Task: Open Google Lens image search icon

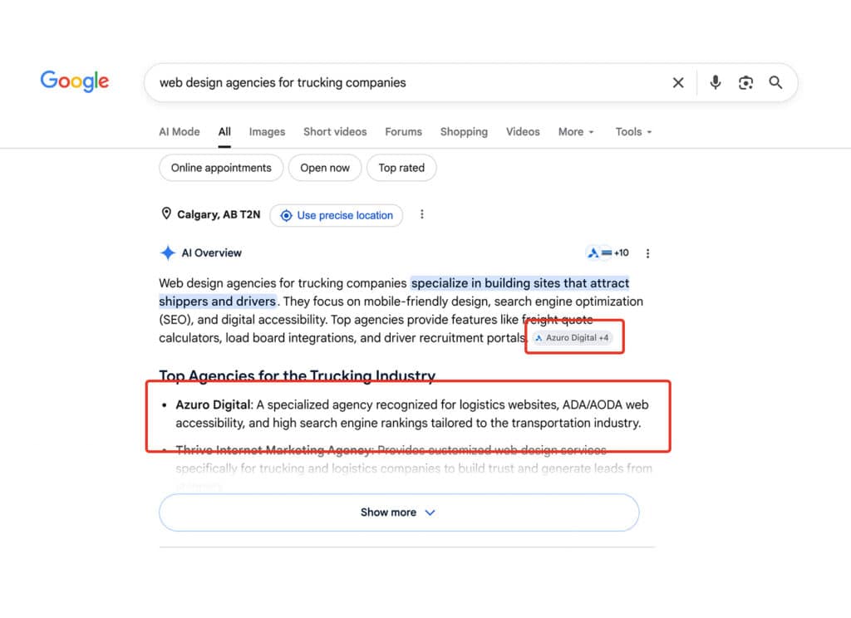Action: coord(745,82)
